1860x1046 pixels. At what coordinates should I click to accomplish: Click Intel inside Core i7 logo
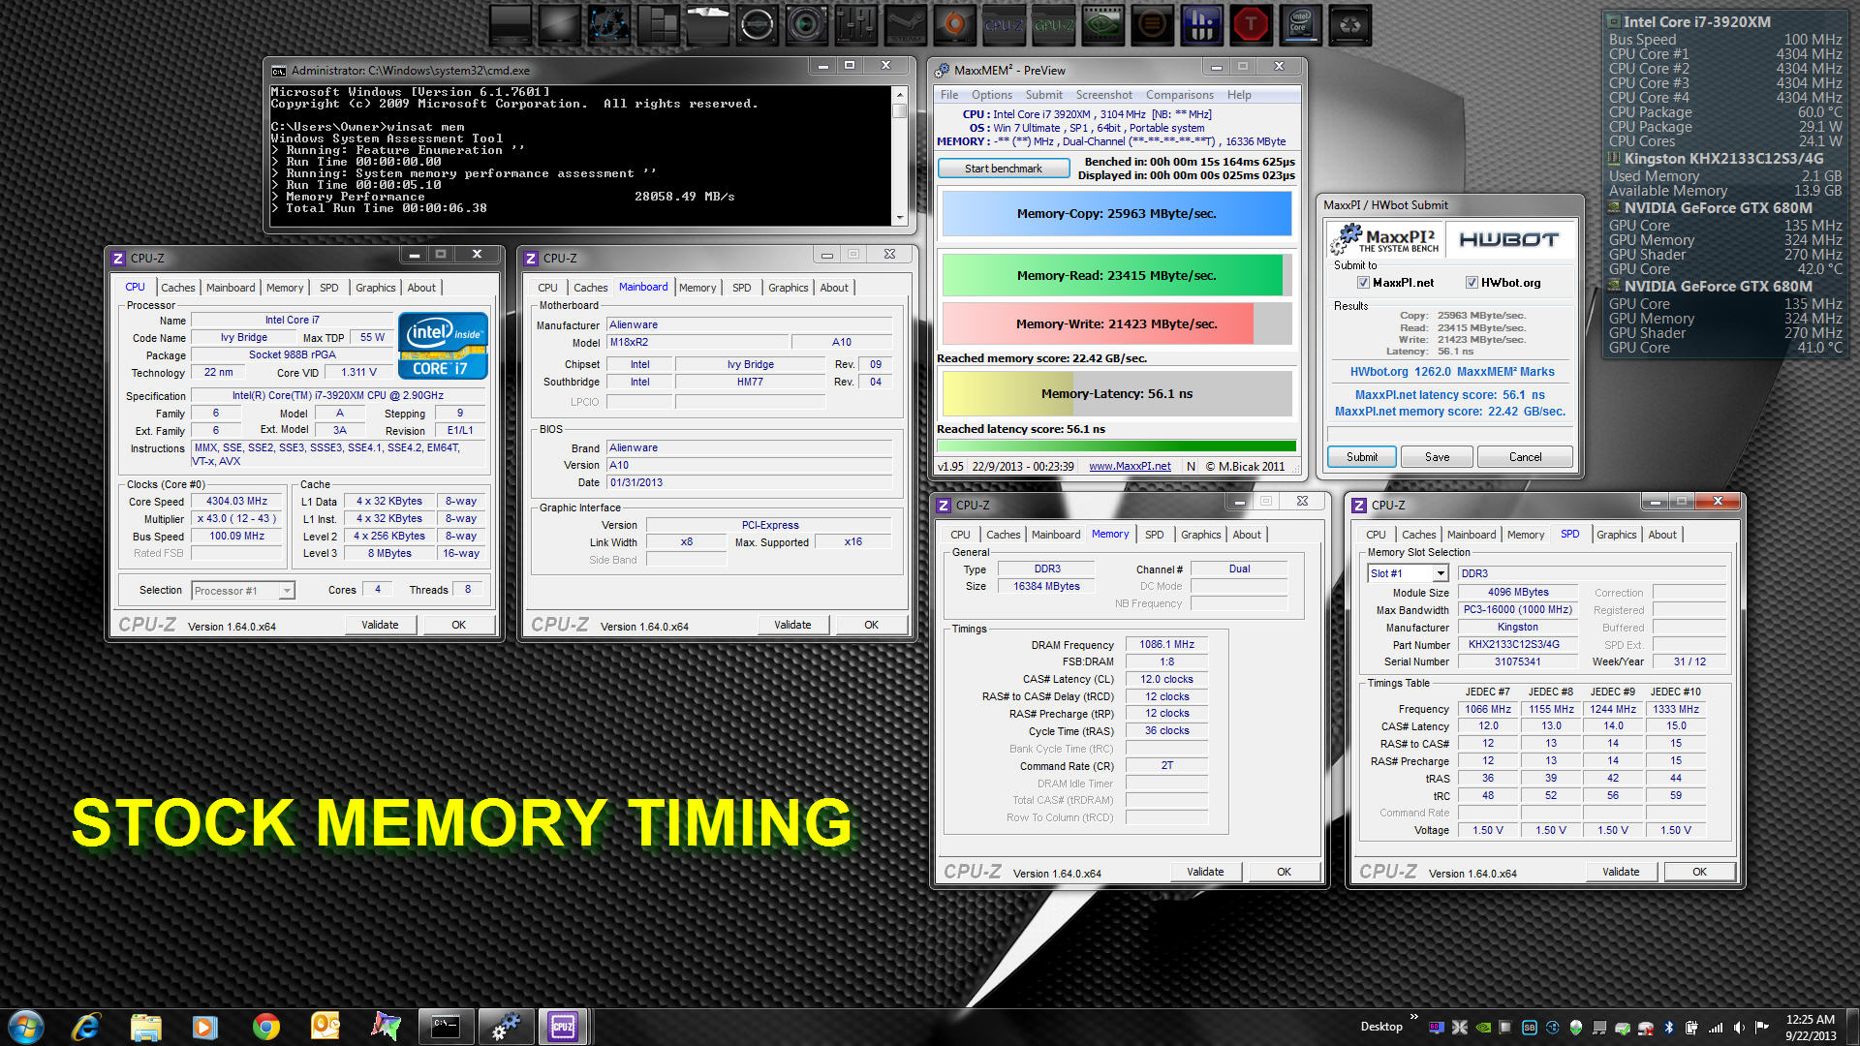443,346
